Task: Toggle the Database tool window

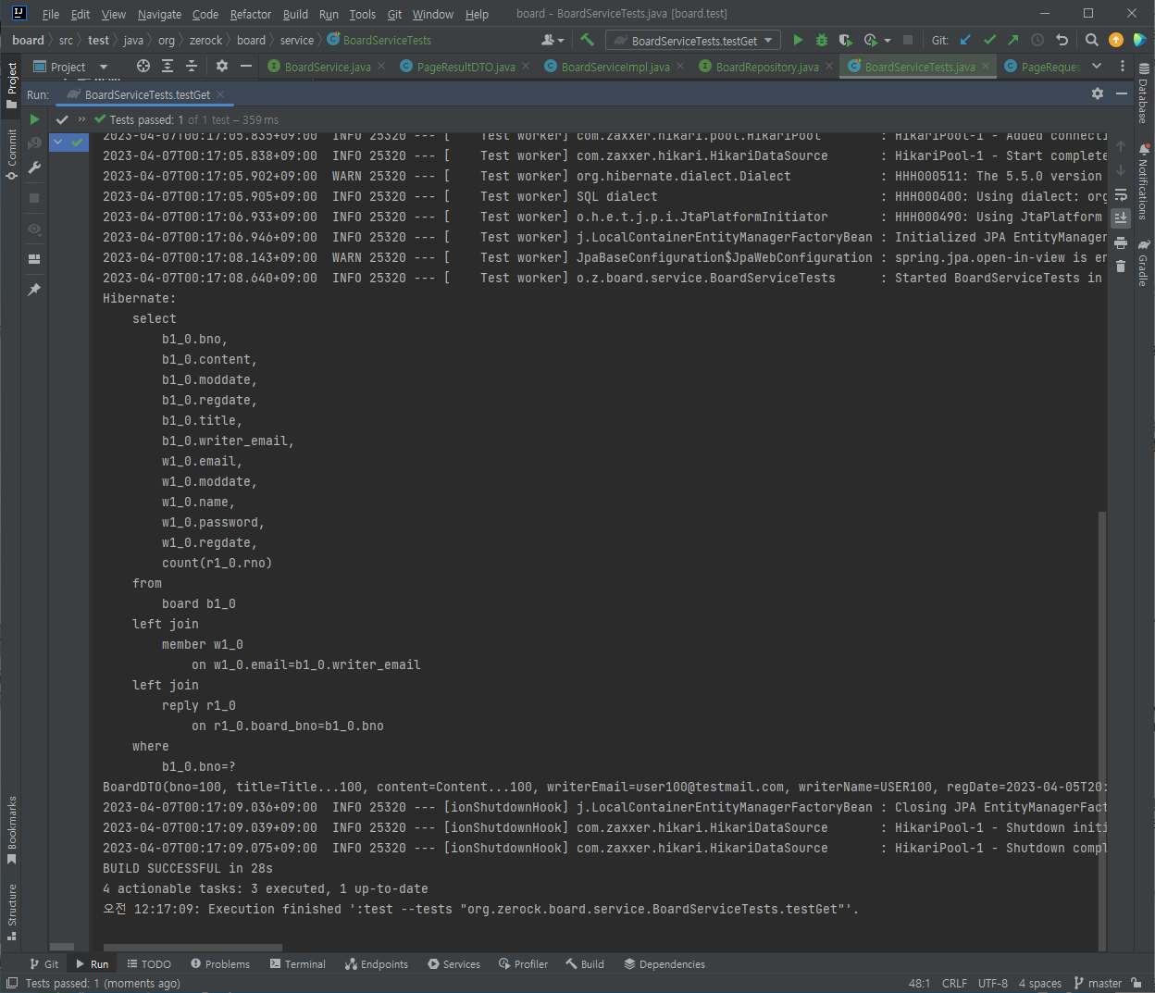Action: point(1144,94)
